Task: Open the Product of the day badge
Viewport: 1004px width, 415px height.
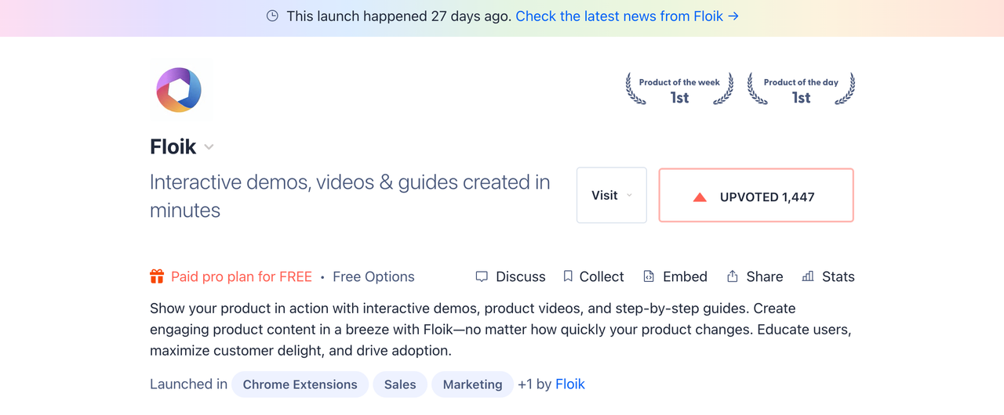Action: tap(801, 89)
